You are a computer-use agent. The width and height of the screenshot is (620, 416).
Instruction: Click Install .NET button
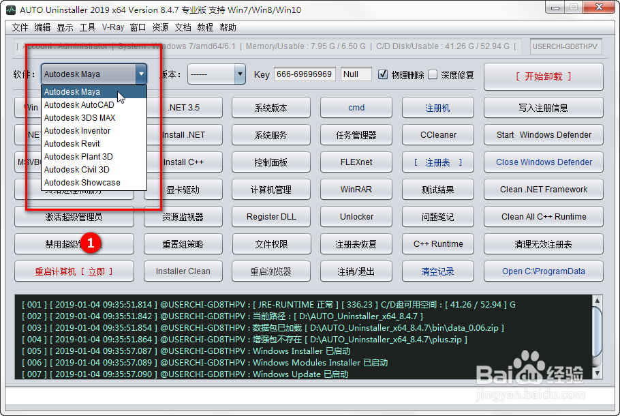click(183, 135)
